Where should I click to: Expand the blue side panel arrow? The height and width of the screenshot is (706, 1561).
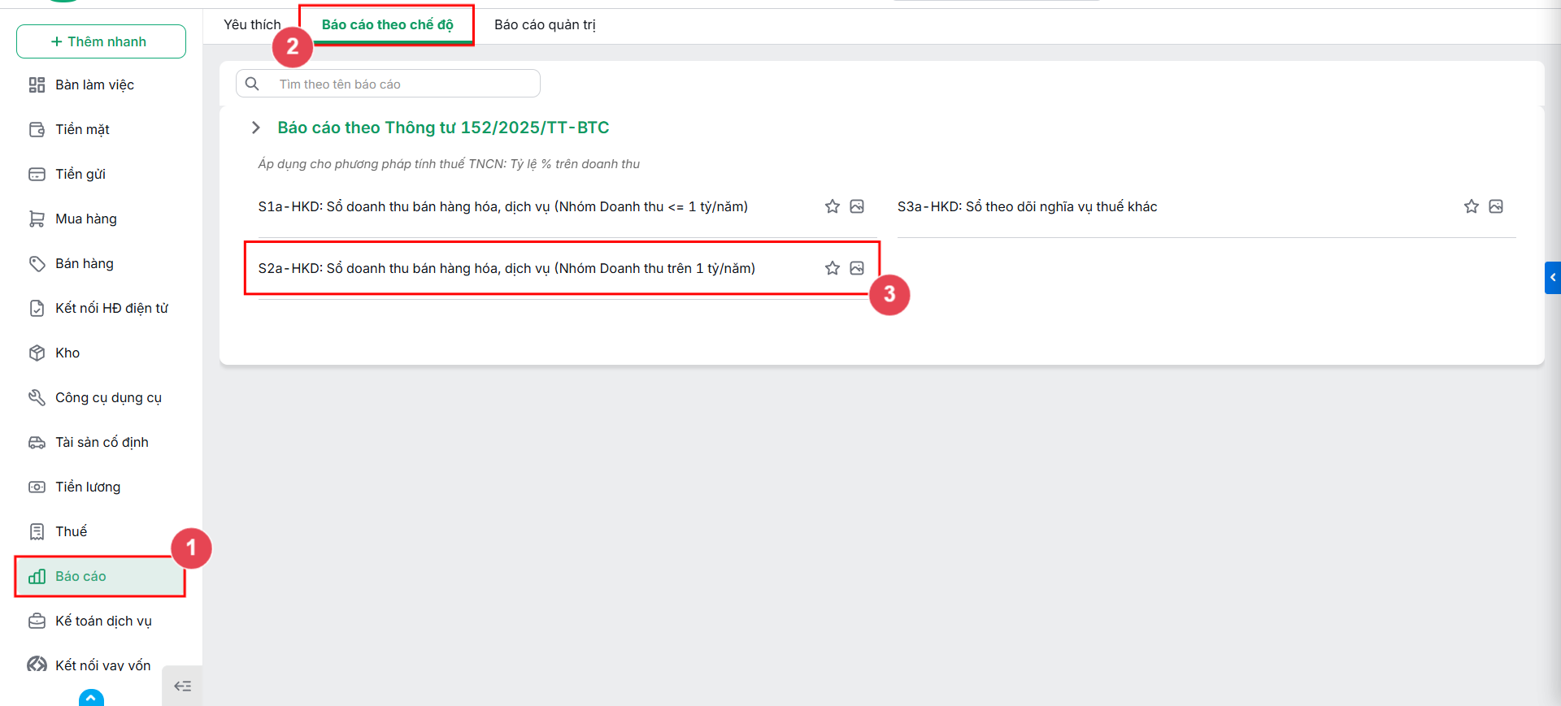pos(1553,278)
